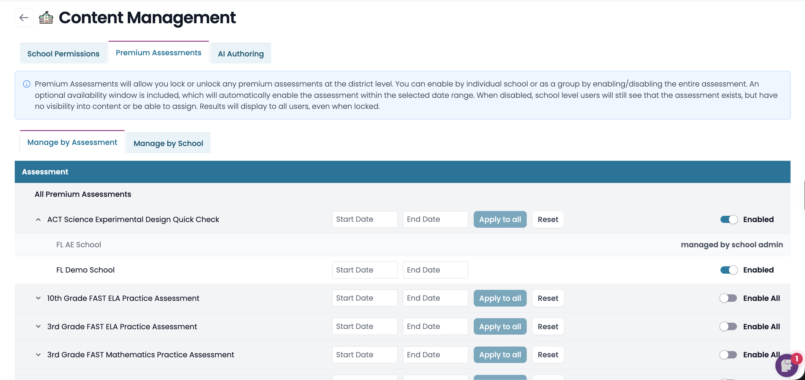Open the chat widget with notification badge
The image size is (805, 380).
pyautogui.click(x=787, y=365)
